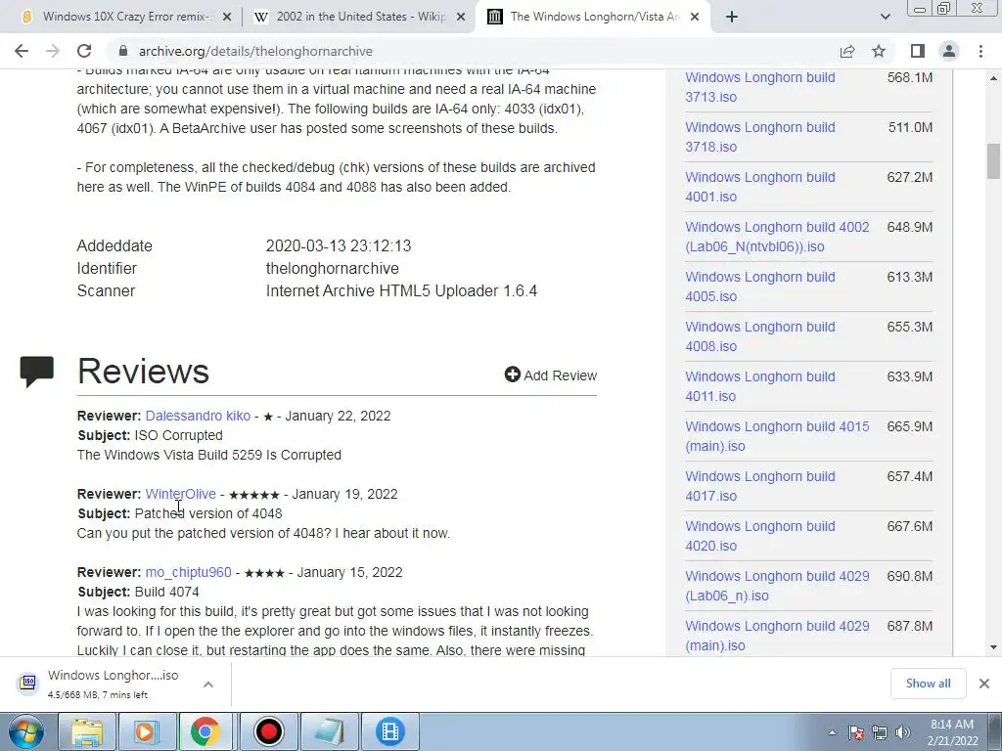The width and height of the screenshot is (1002, 751).
Task: Download Longhorn build 4029 (Lab06_n).iso
Action: (777, 585)
